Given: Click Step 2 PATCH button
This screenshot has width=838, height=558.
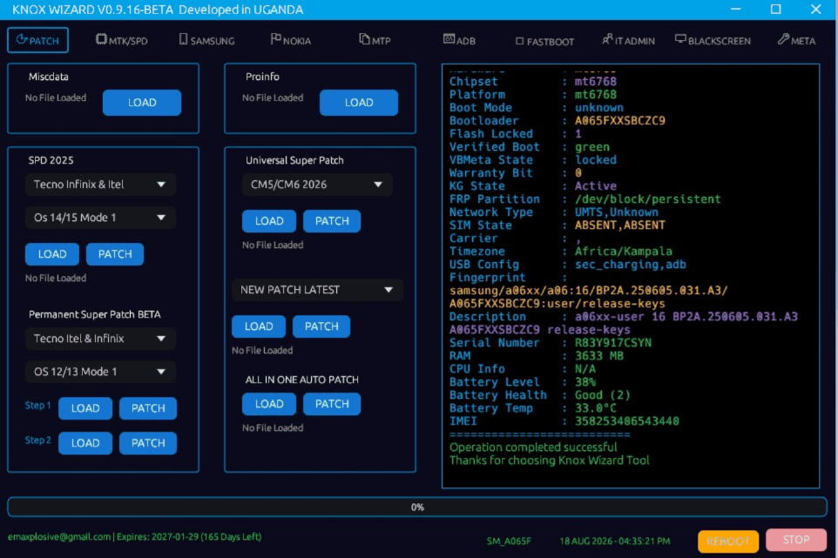Looking at the screenshot, I should [x=148, y=443].
